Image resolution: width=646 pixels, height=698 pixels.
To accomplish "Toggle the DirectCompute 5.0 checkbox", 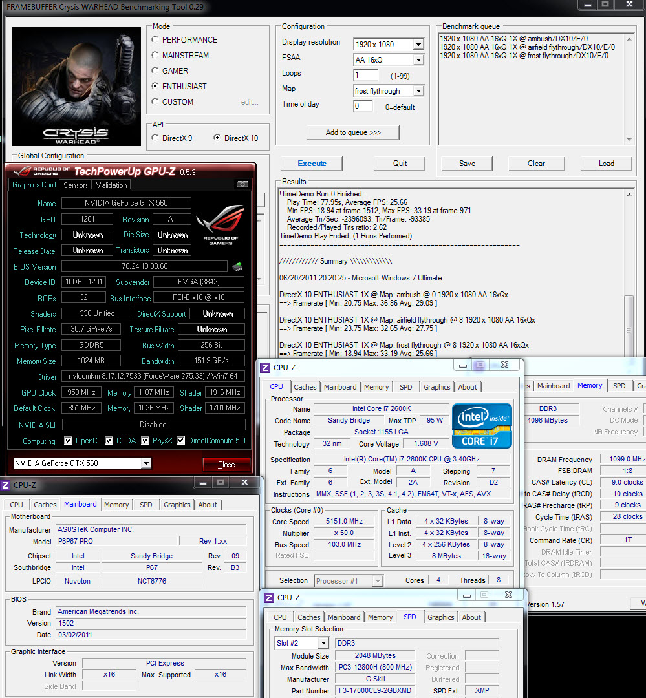I will (x=181, y=441).
